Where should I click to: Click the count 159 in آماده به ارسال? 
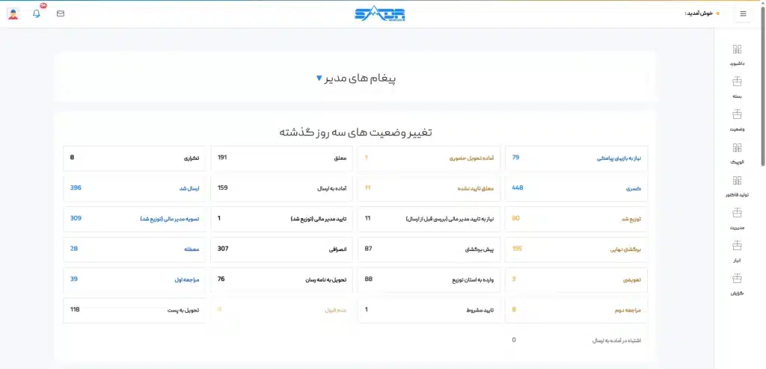(222, 188)
